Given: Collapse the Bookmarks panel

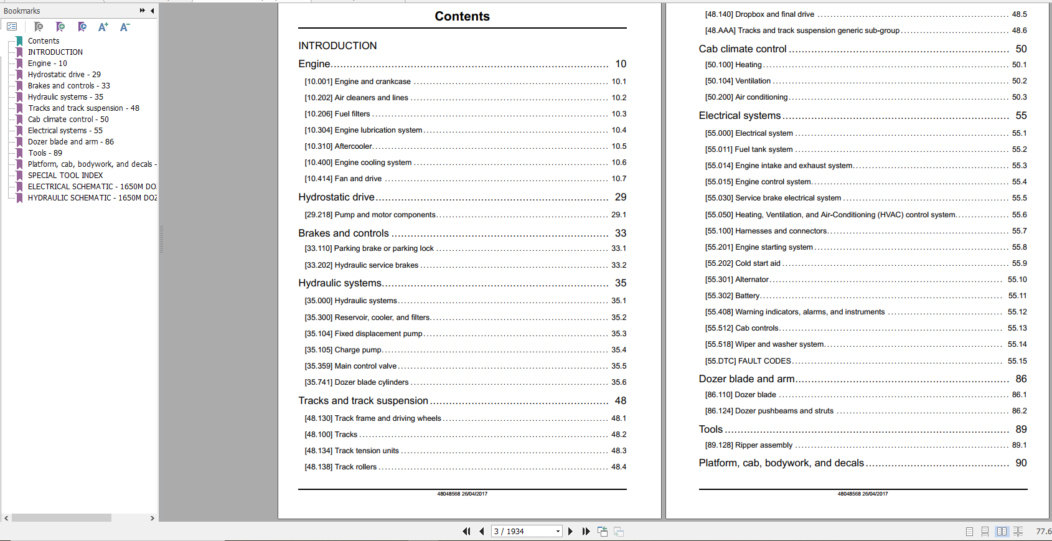Looking at the screenshot, I should coord(153,11).
